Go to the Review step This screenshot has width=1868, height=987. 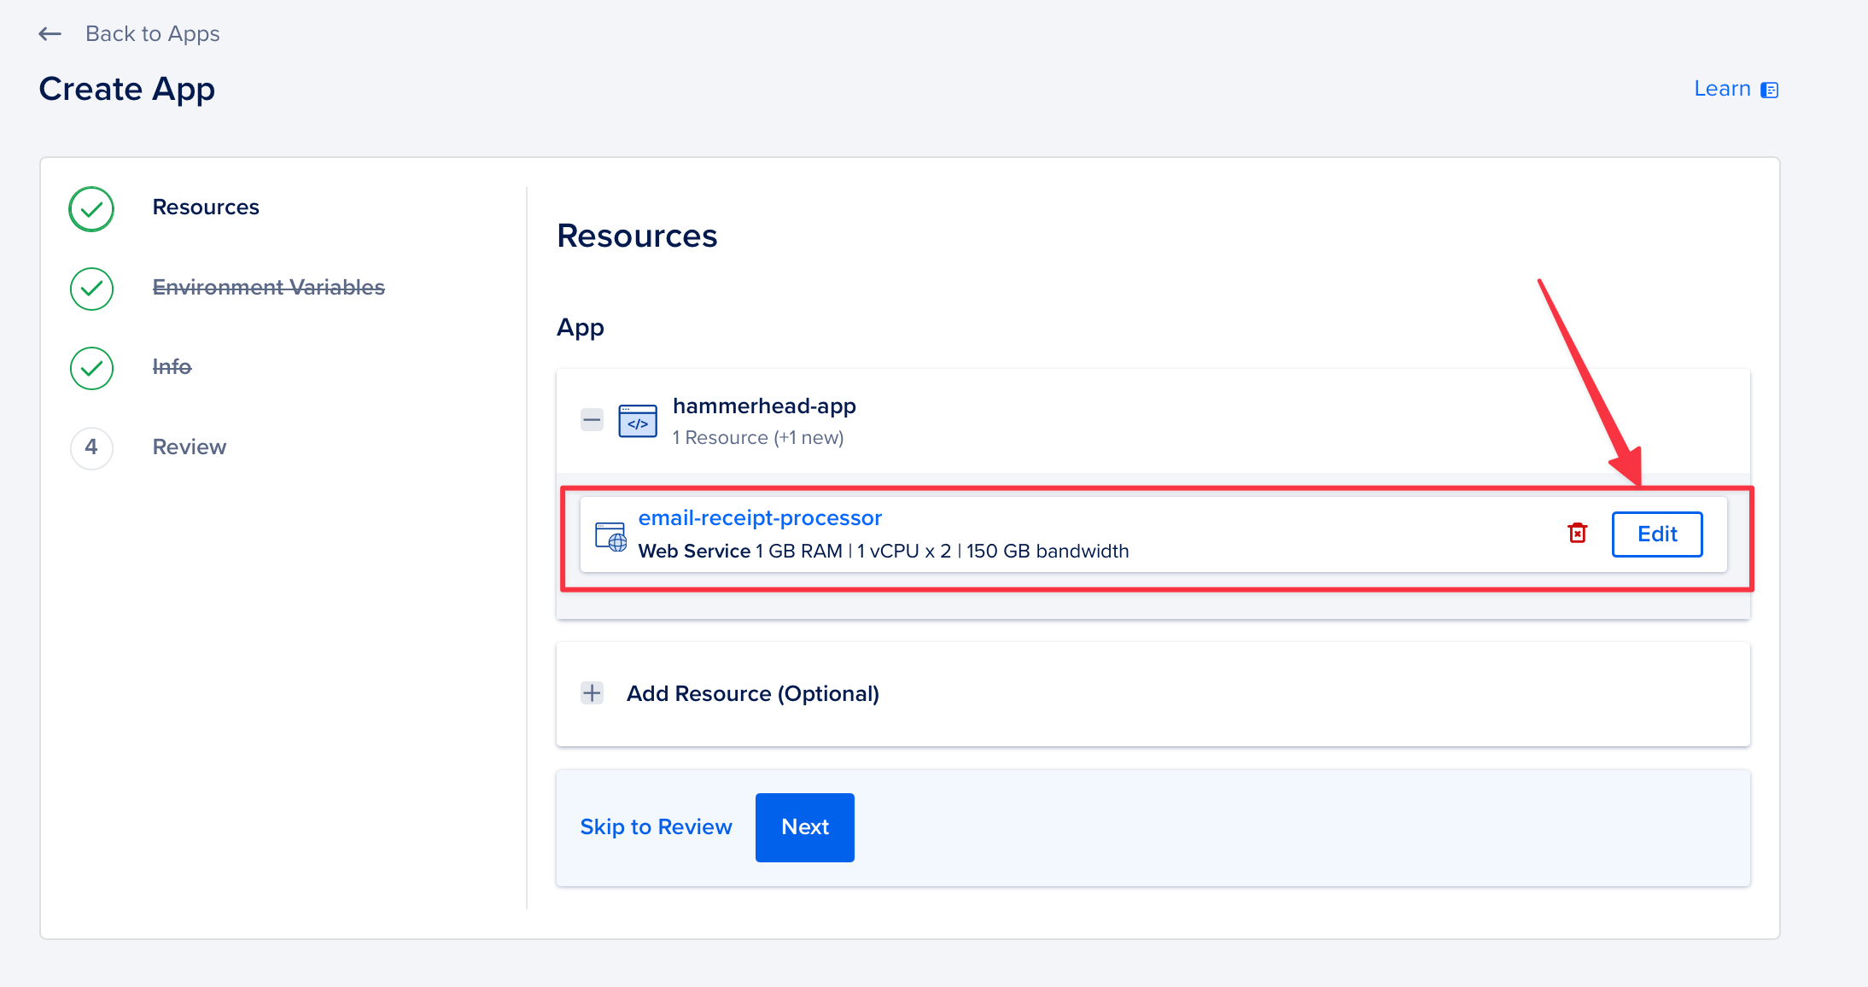(189, 447)
